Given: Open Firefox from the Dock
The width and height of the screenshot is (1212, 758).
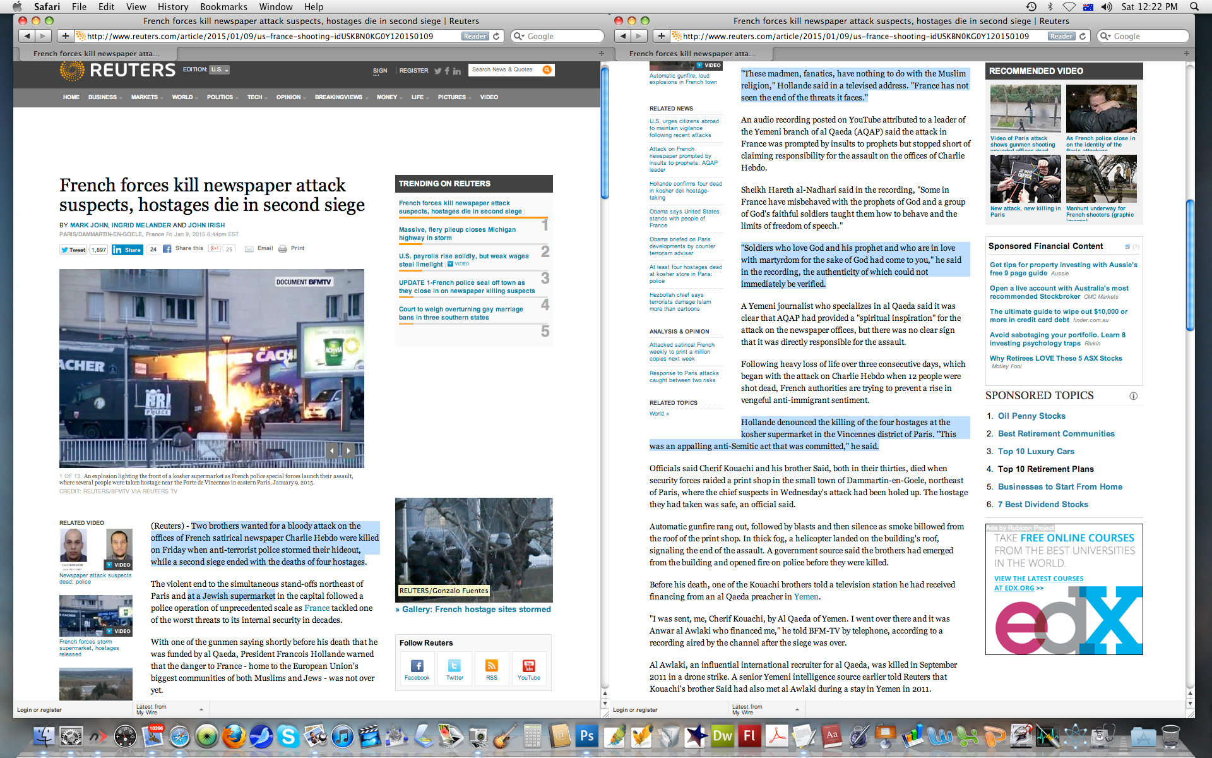Looking at the screenshot, I should [x=234, y=736].
